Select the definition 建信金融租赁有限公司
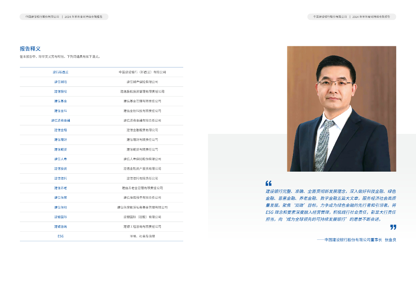The image size is (416, 282). pos(142,130)
